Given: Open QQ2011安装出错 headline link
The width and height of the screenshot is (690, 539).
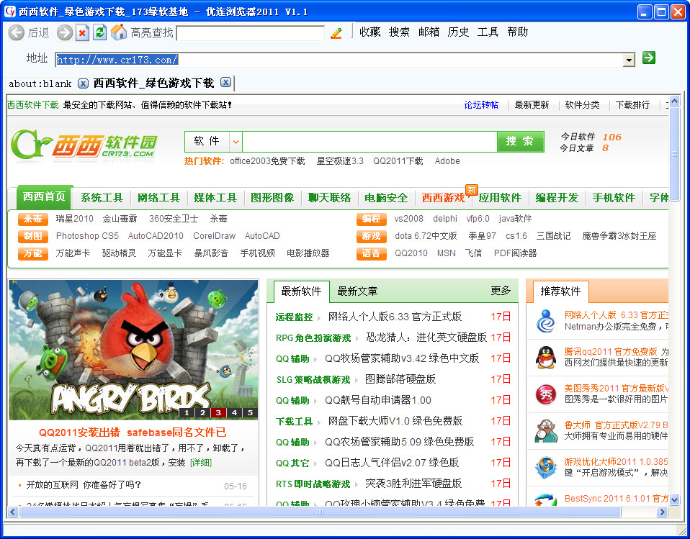Looking at the screenshot, I should coord(133,432).
